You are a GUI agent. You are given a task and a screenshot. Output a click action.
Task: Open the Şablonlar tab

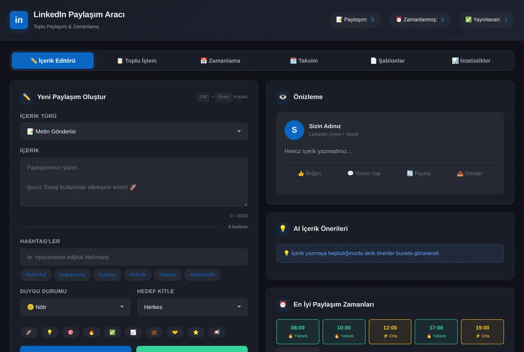pos(387,61)
